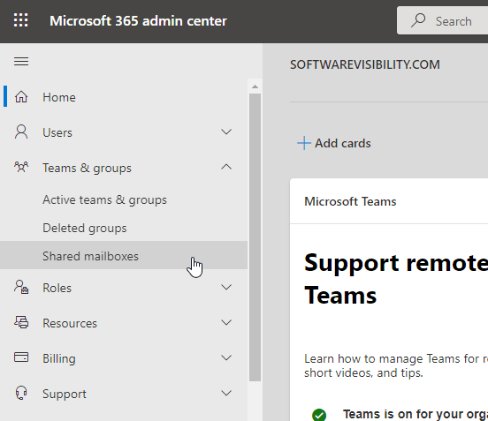Click 'Teams is on for your' status text
Viewport: 488px width, 421px height.
click(416, 415)
